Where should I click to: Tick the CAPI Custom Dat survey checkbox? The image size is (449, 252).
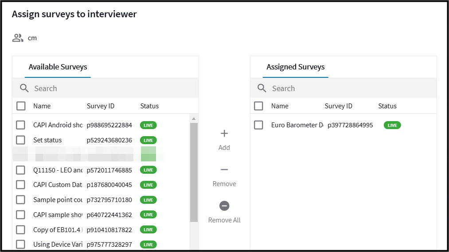click(21, 185)
